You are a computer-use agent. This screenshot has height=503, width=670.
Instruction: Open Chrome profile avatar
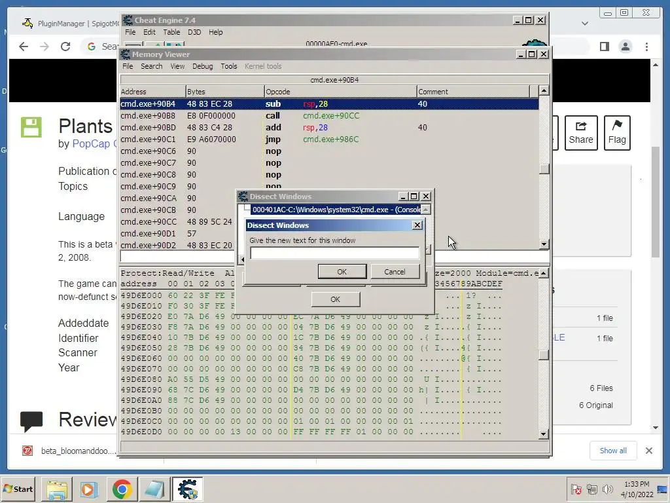pyautogui.click(x=626, y=47)
